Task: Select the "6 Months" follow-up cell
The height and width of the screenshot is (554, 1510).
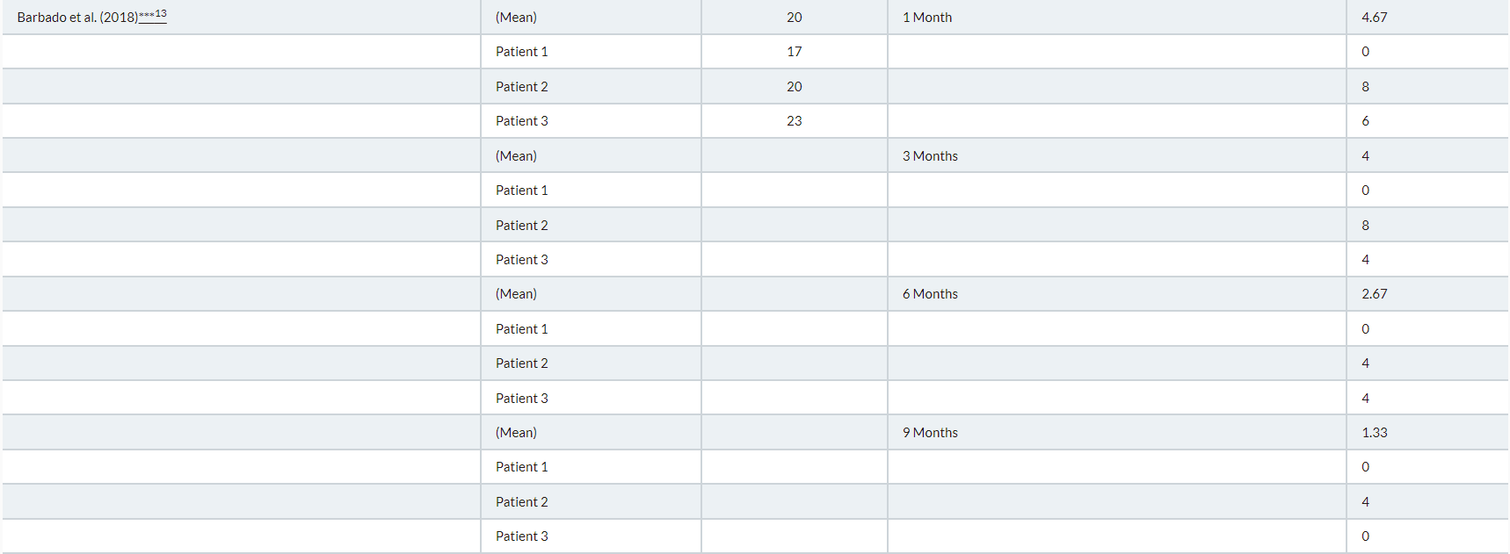Action: 930,294
